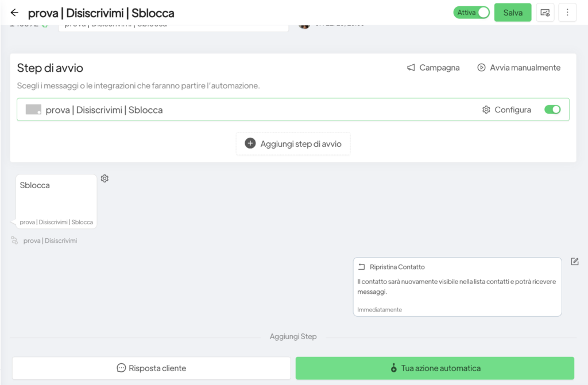The width and height of the screenshot is (588, 385).
Task: Click the megaphone Campagna icon
Action: pos(411,68)
